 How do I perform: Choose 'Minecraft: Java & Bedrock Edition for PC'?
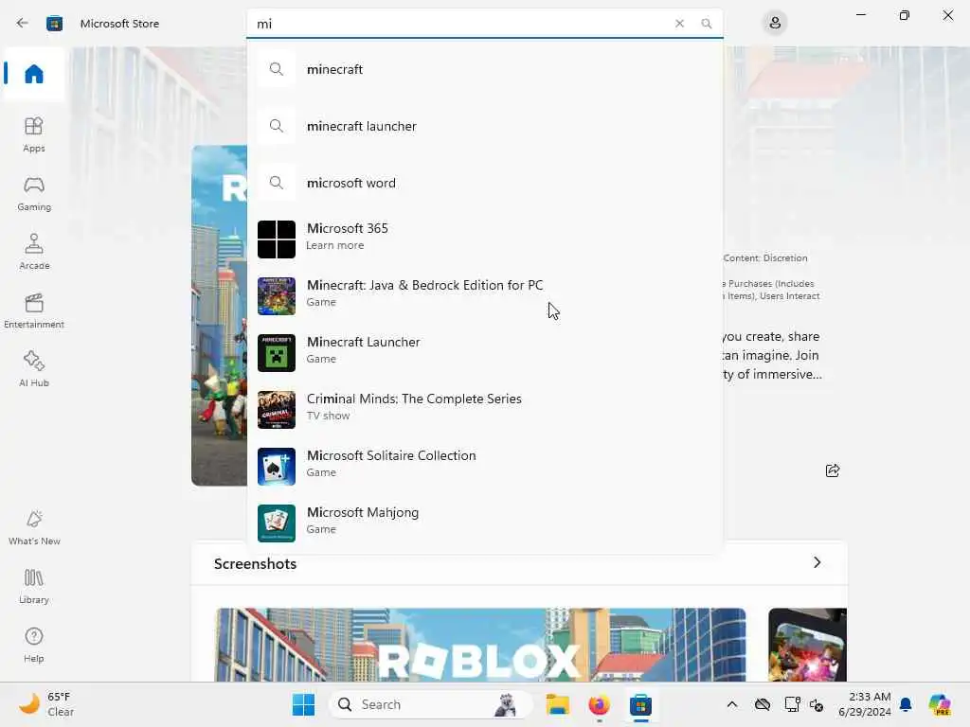click(x=424, y=285)
